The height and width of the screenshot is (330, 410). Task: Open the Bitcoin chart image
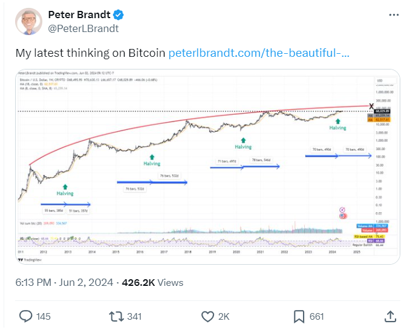pyautogui.click(x=207, y=167)
